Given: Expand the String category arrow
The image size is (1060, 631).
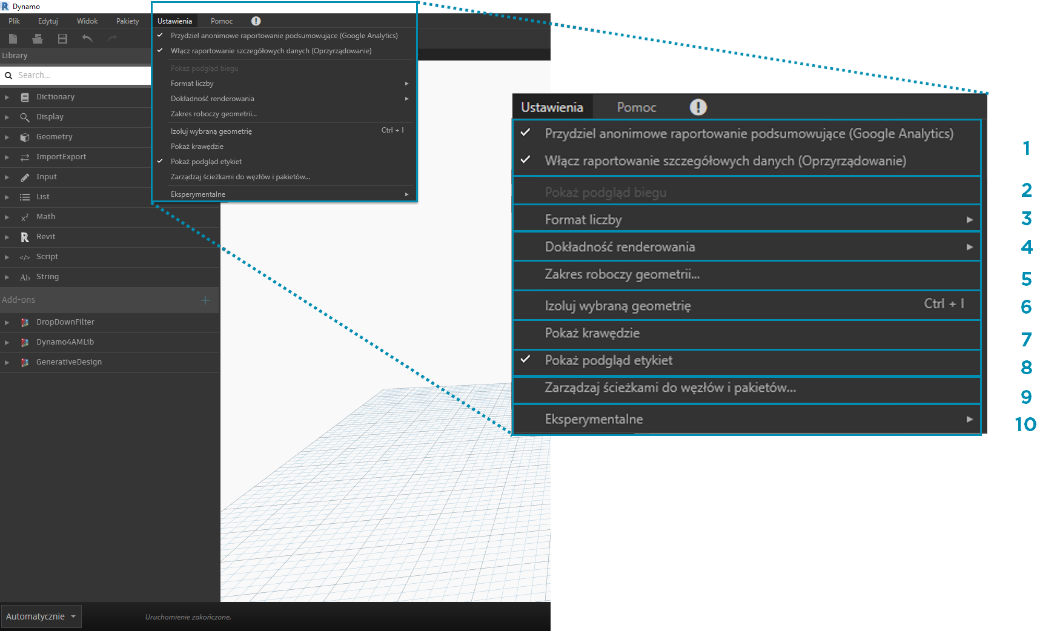Looking at the screenshot, I should coord(7,277).
